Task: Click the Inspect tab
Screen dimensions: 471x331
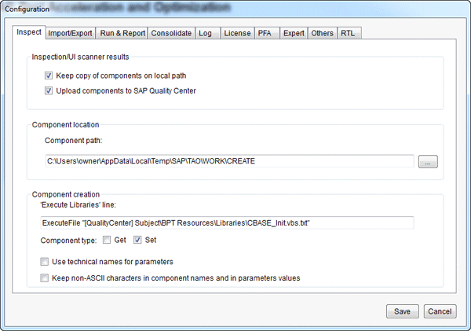Action: coord(29,33)
